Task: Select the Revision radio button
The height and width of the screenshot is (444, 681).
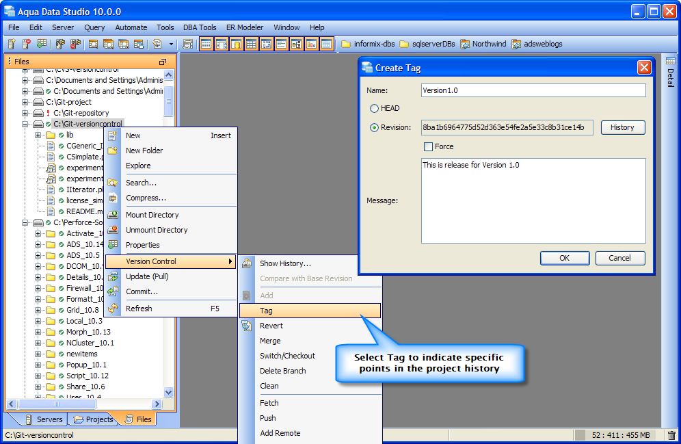Action: [x=374, y=127]
